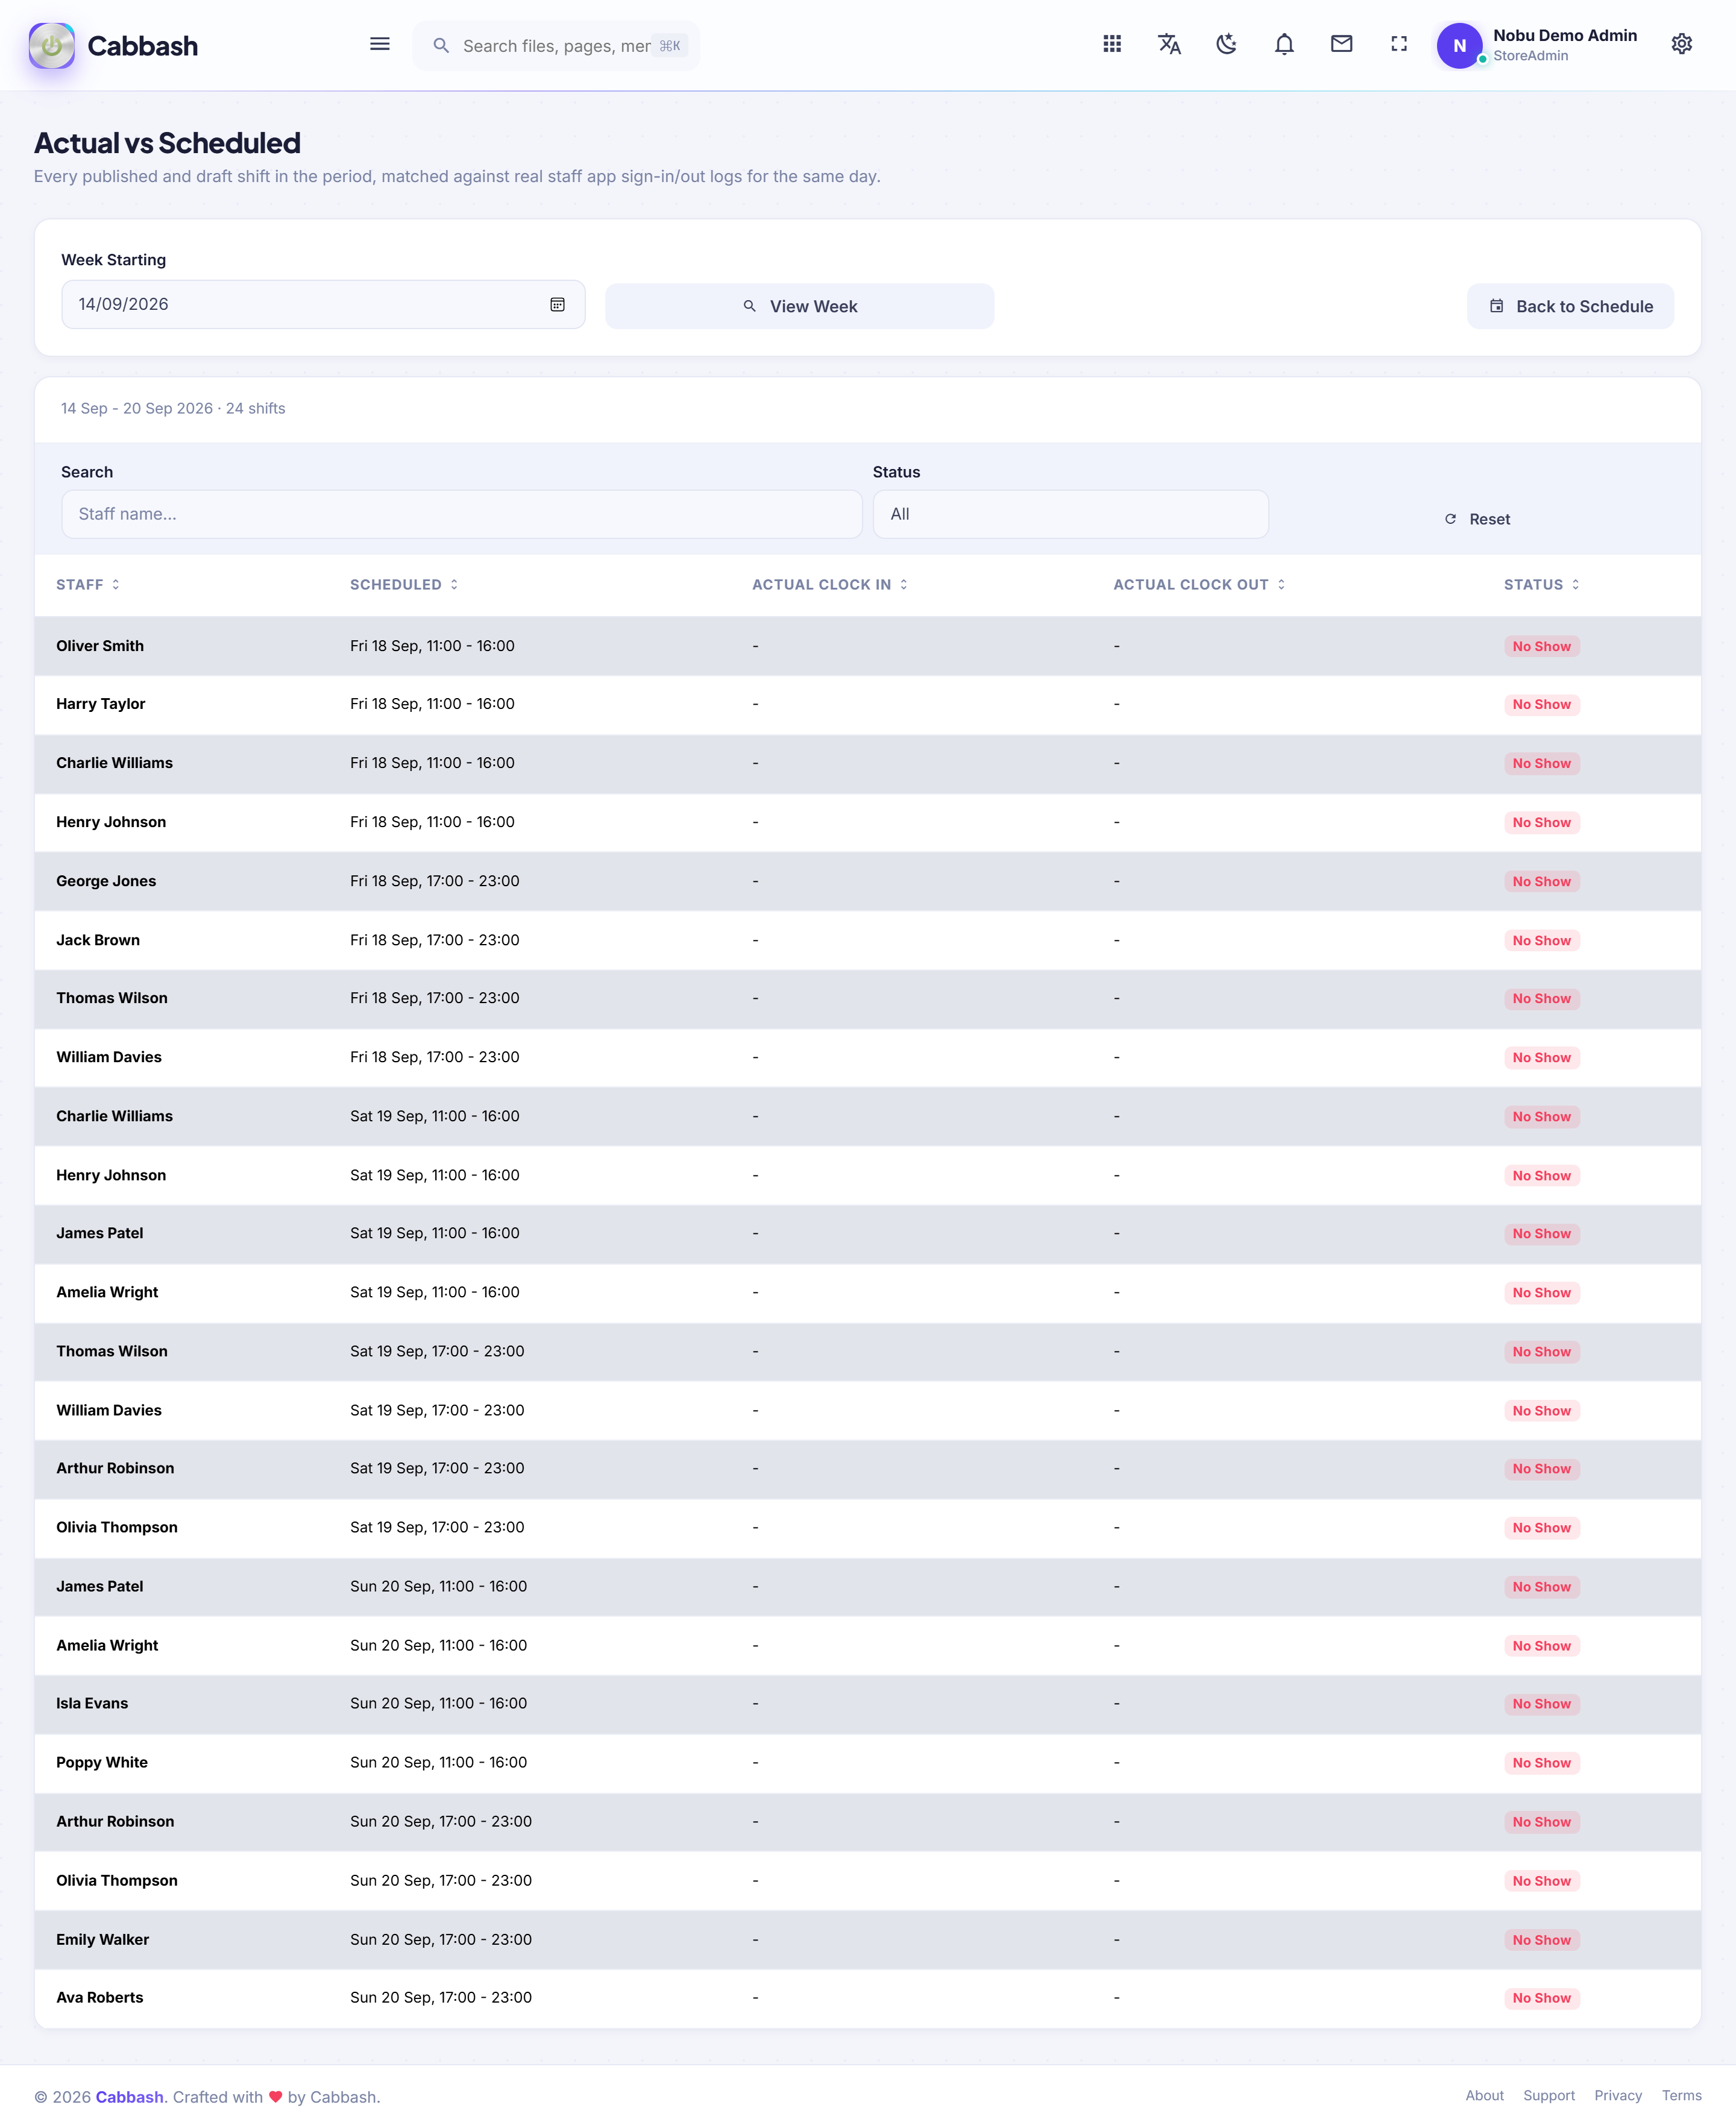Sort by the Status column header
1736x2128 pixels.
1541,585
